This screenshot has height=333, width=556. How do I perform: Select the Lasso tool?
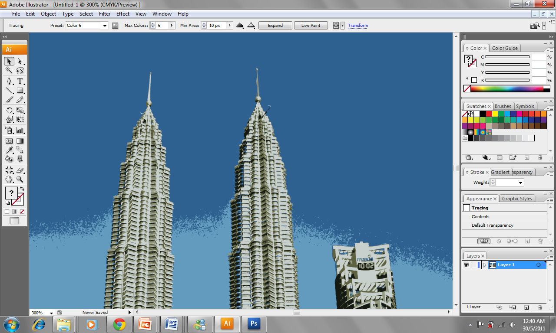click(x=20, y=70)
